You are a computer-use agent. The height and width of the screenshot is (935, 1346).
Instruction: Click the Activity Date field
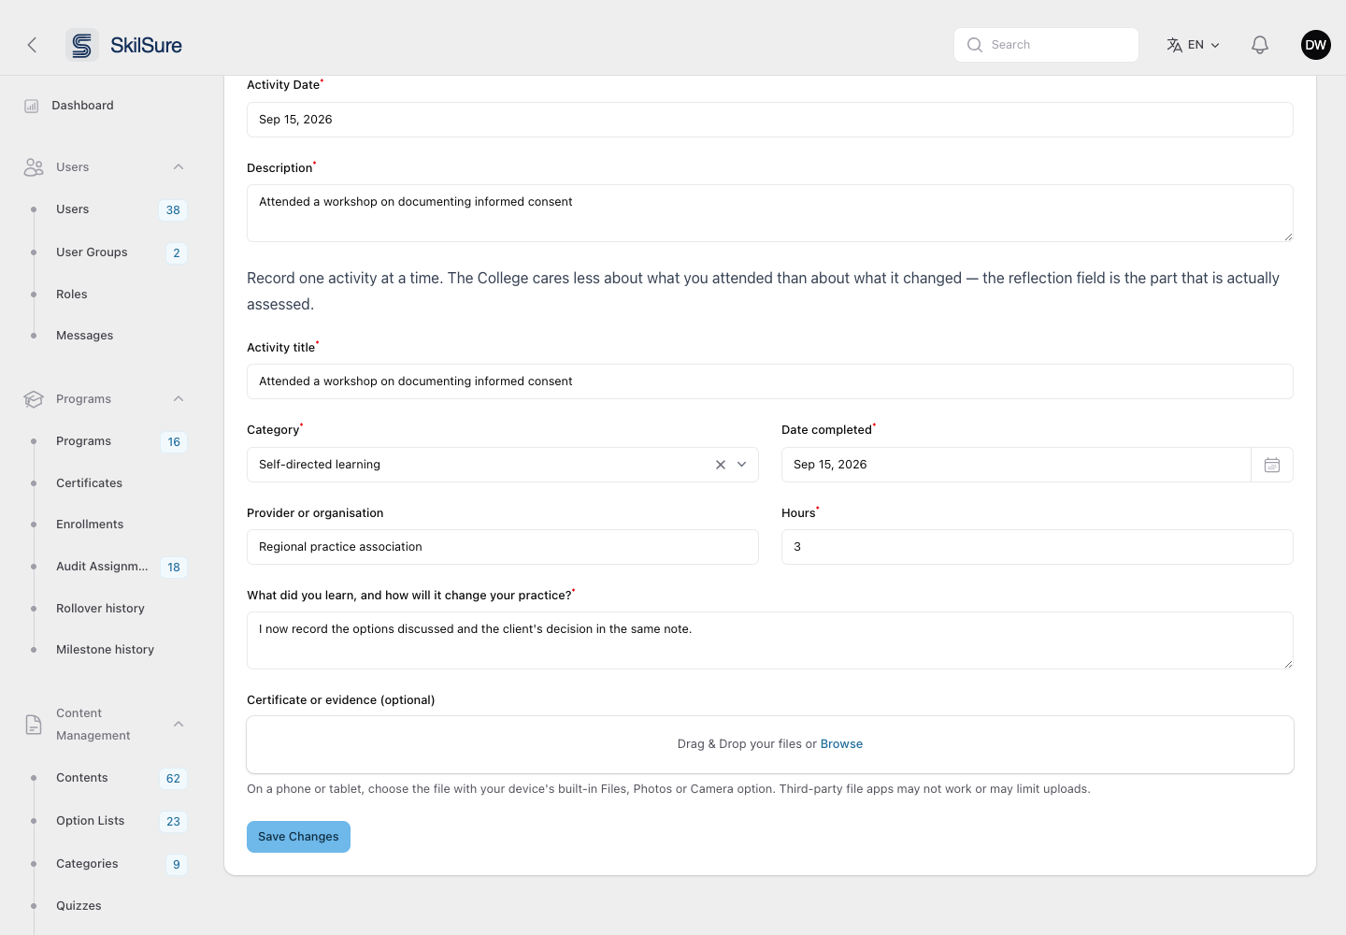tap(770, 120)
